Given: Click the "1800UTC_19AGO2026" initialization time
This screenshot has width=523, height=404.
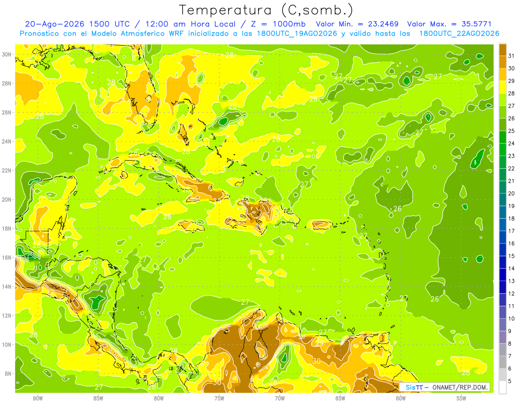Looking at the screenshot, I should [296, 34].
